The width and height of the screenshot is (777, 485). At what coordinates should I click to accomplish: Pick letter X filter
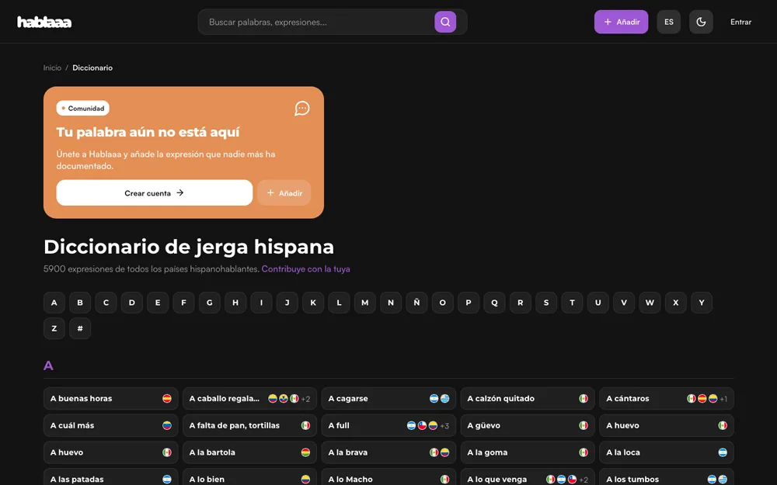[675, 303]
